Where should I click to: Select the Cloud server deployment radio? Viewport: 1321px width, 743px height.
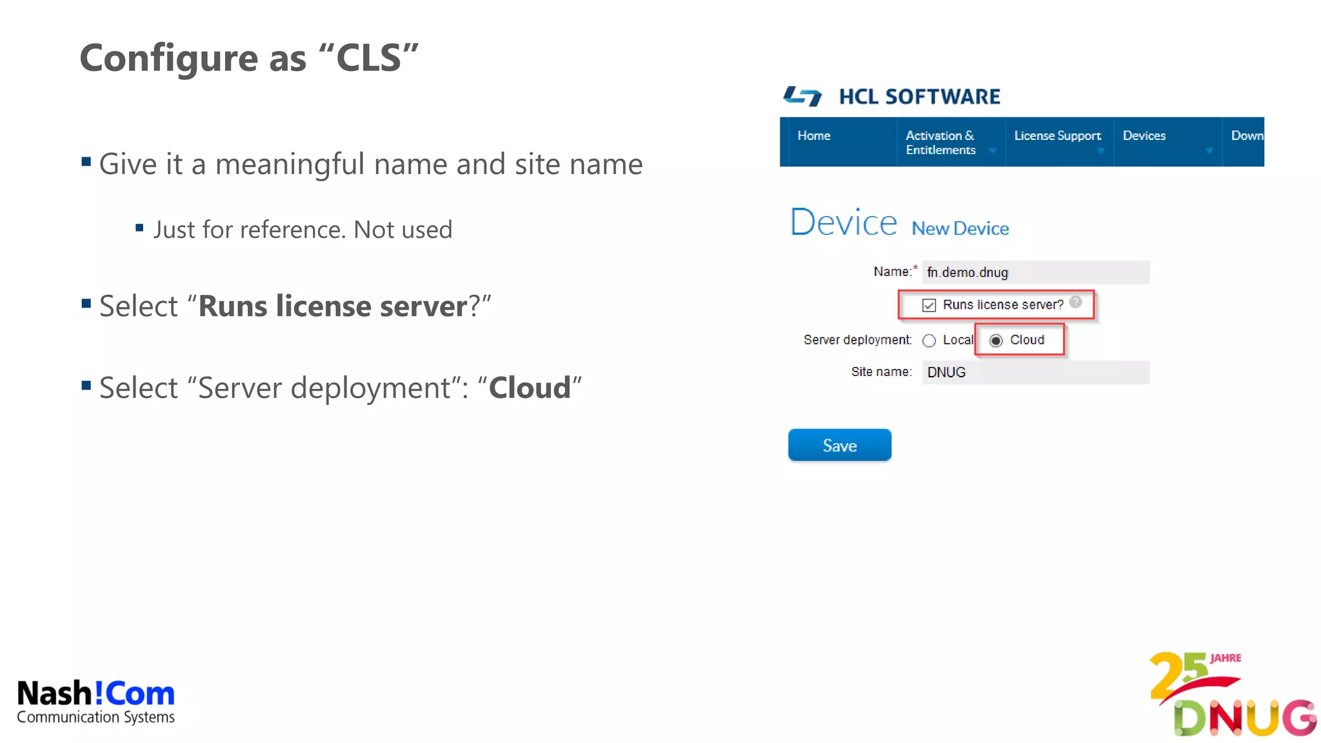pyautogui.click(x=996, y=341)
